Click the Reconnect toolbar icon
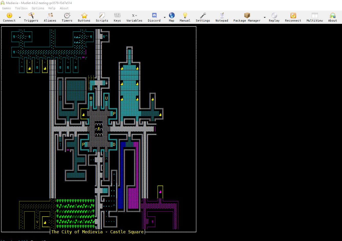 pos(293,17)
